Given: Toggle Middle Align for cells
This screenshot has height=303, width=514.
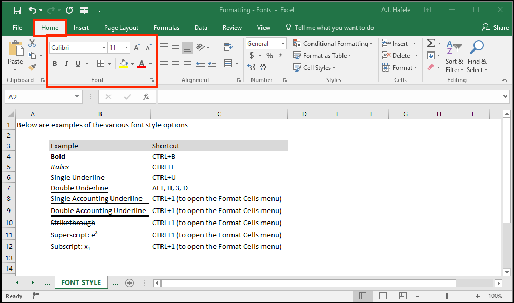Looking at the screenshot, I should [176, 47].
